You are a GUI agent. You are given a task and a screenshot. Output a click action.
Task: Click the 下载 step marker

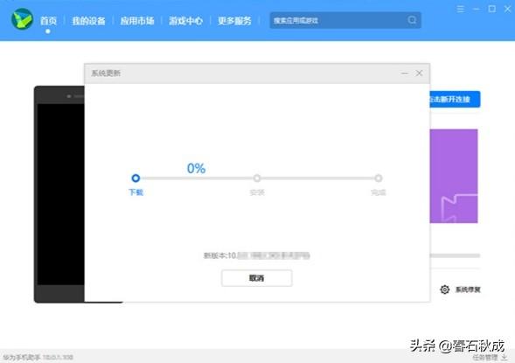[136, 178]
